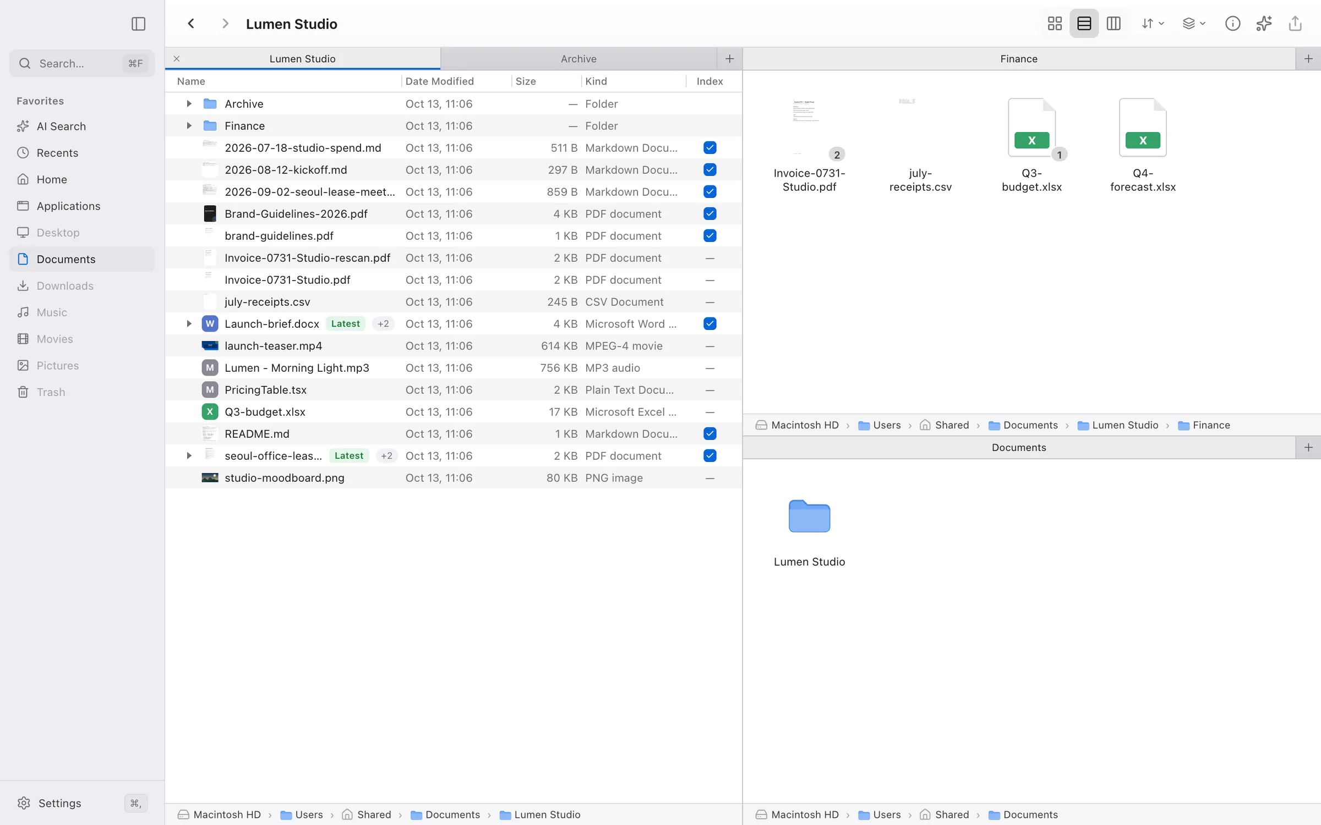Uncheck index for 2026-07-18-studio-spend.md
This screenshot has height=825, width=1321.
pyautogui.click(x=710, y=148)
